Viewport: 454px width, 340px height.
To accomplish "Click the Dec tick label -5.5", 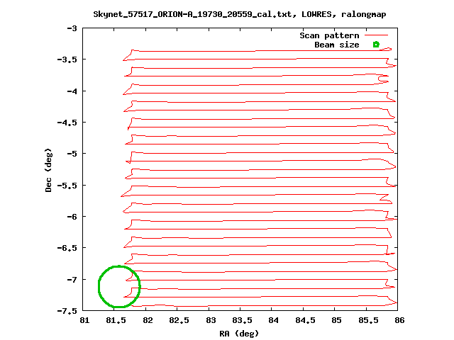I will [67, 186].
